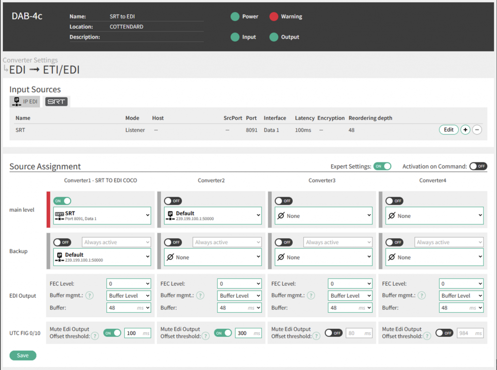Open Converter4 Offset threshold help icon
Screen dimensions: 497x370
tap(427, 336)
